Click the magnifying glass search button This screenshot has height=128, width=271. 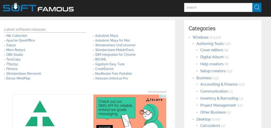tap(257, 7)
